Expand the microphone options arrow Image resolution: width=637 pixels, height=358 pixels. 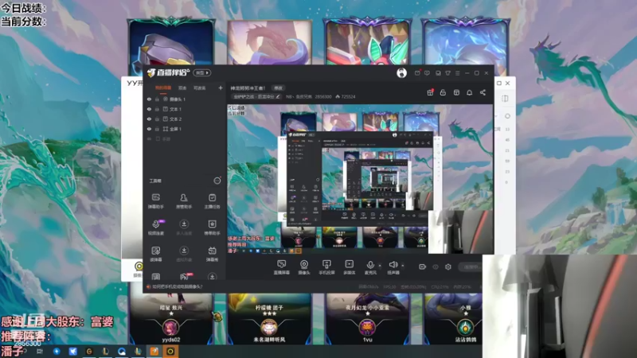[x=380, y=266]
